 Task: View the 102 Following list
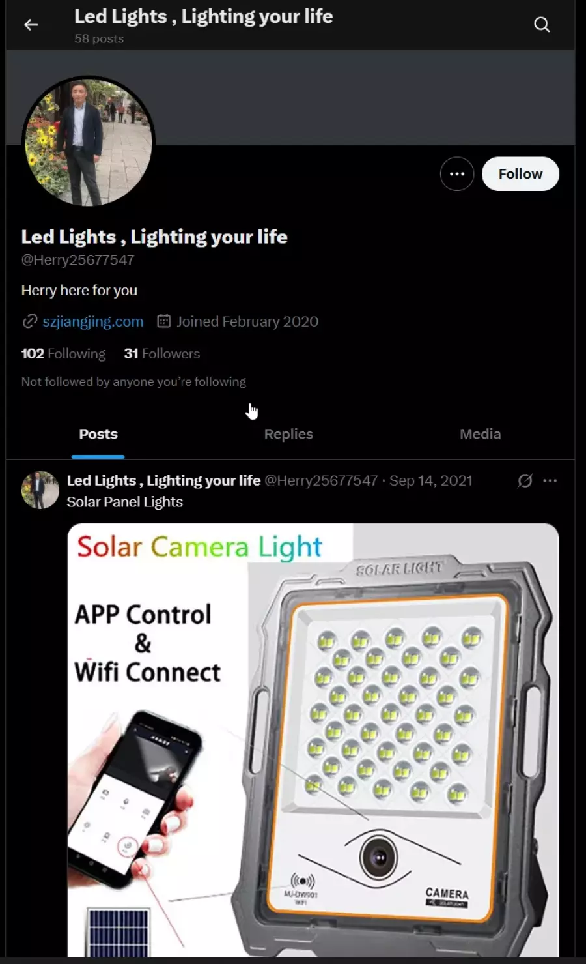tap(63, 353)
